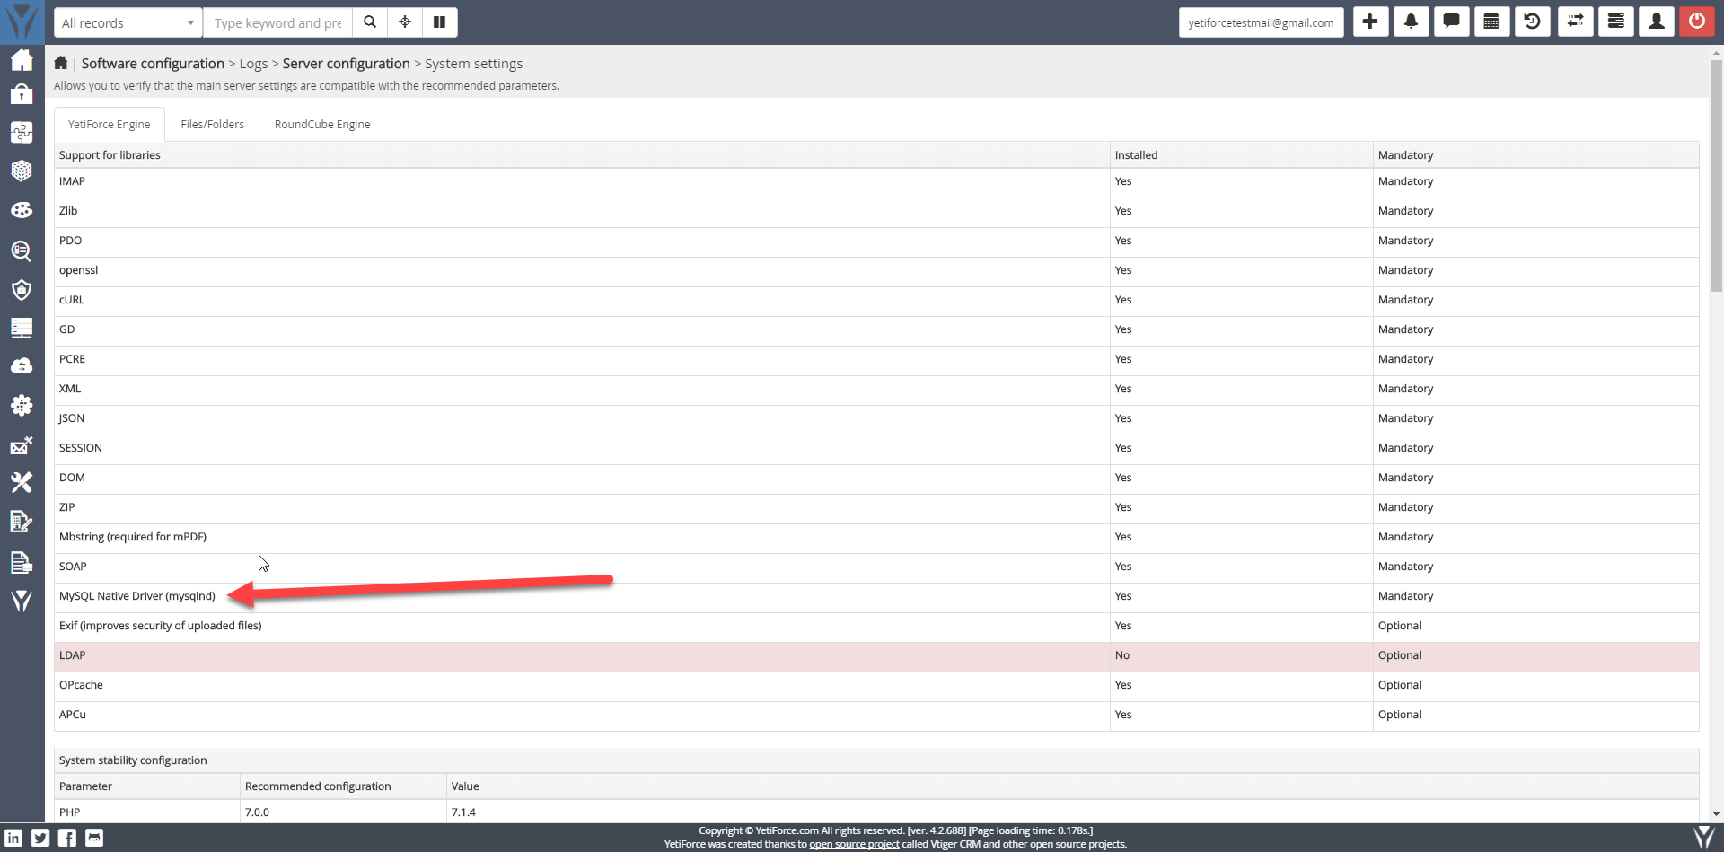This screenshot has height=852, width=1724.
Task: Click the System stability configuration heading
Action: [133, 760]
